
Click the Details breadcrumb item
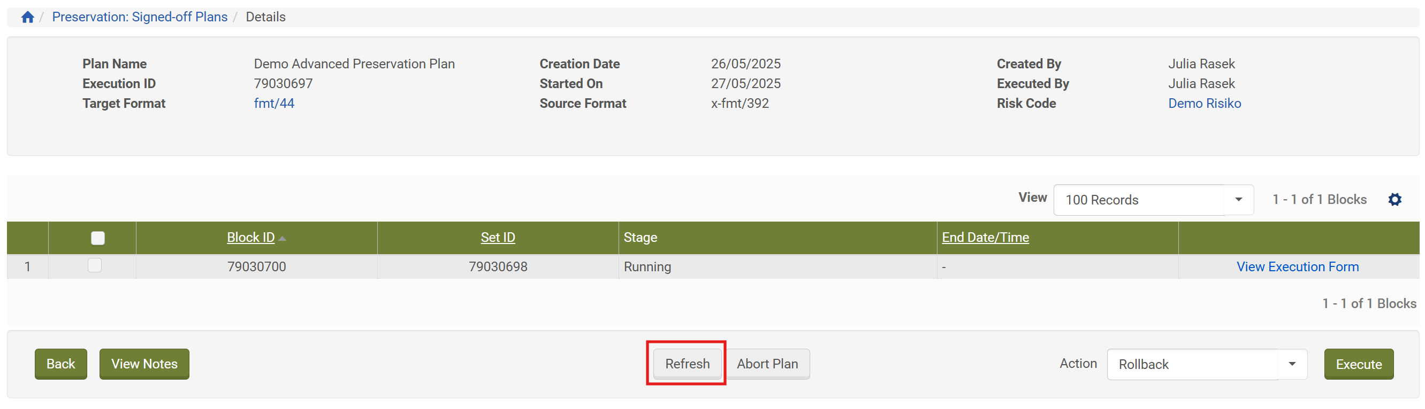tap(265, 17)
